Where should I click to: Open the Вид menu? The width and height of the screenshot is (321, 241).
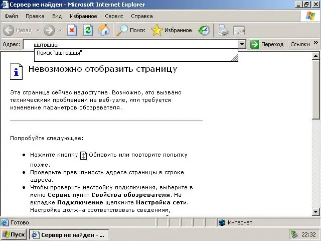click(x=57, y=16)
